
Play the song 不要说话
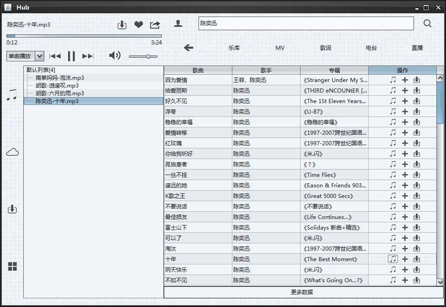click(x=393, y=206)
